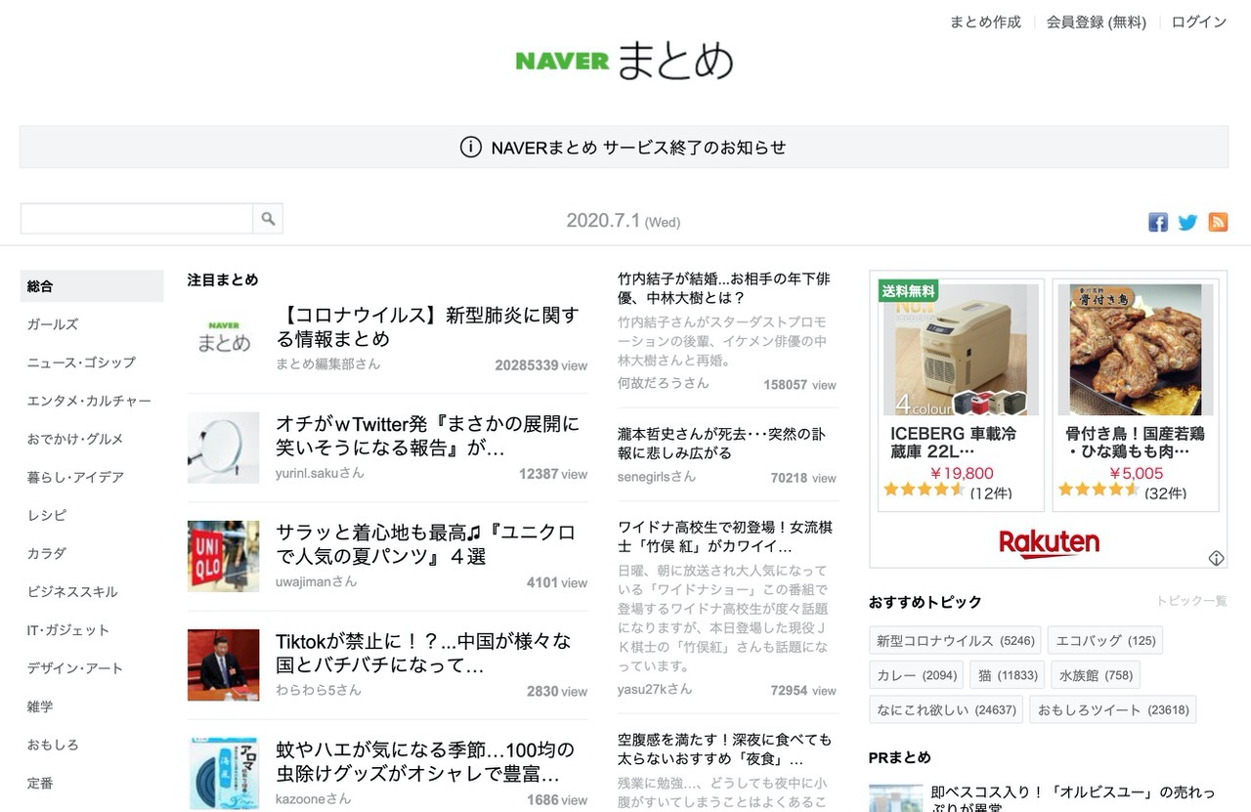The width and height of the screenshot is (1251, 812).
Task: Click the Tiktok article thumbnail photo
Action: click(224, 665)
